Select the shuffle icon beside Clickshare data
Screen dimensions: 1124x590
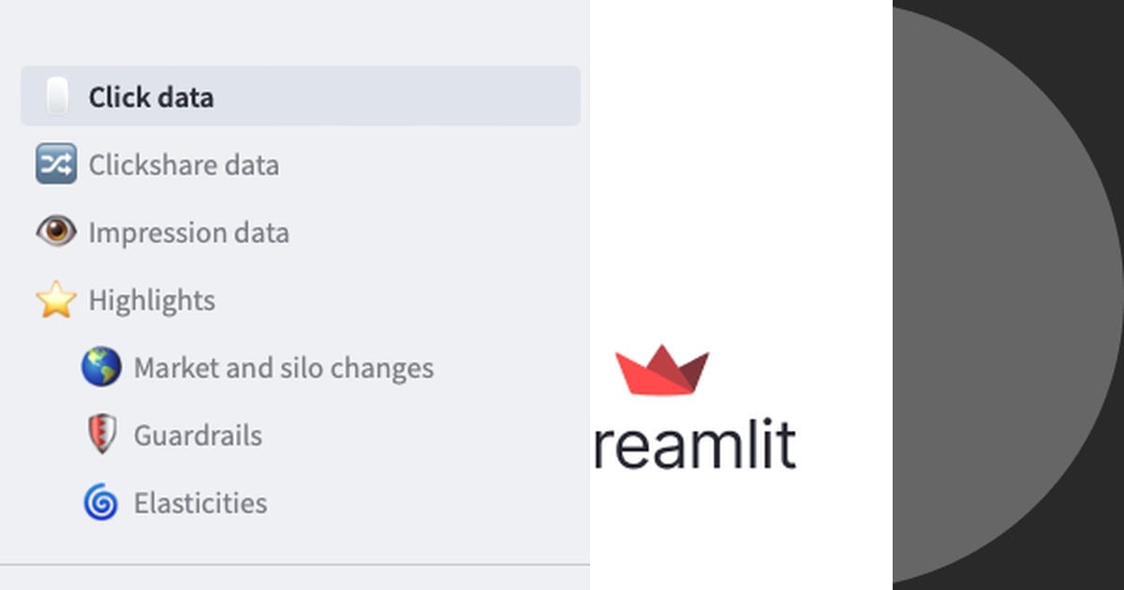pyautogui.click(x=55, y=164)
